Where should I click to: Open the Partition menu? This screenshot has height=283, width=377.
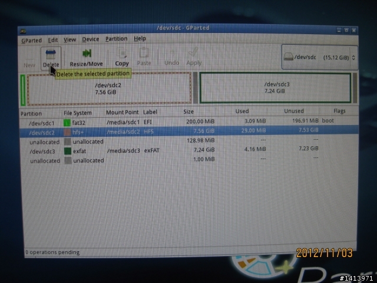coord(117,39)
